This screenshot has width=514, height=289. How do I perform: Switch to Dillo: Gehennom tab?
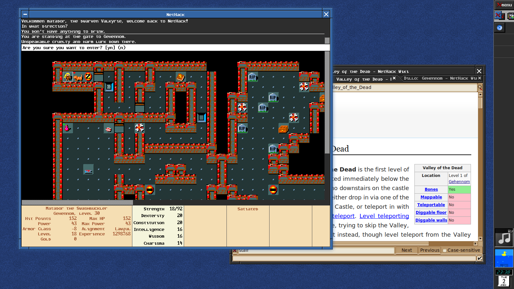[x=439, y=78]
